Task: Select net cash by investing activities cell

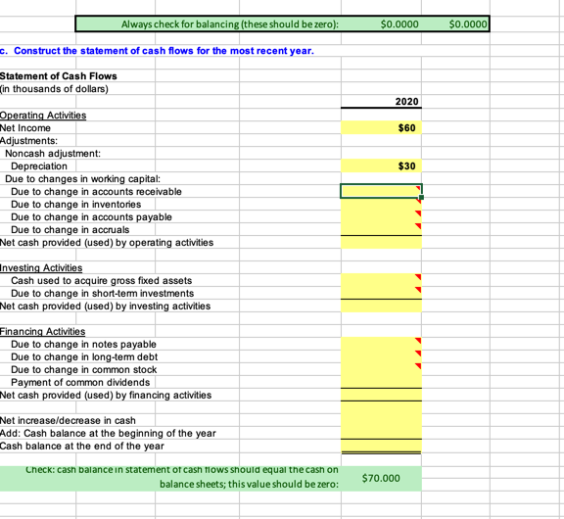Action: pos(381,307)
